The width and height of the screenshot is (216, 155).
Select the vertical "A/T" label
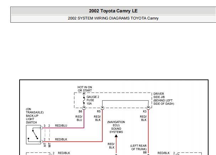tap(45, 145)
